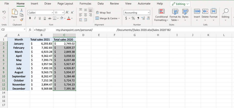Copy selection with the Copy icon
Image resolution: width=234 pixels, height=108 pixels.
[x=22, y=15]
